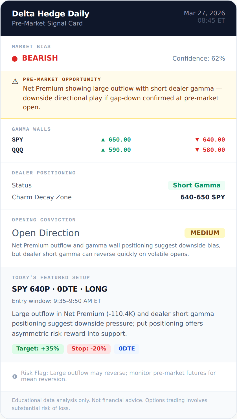The height and width of the screenshot is (419, 237).
Task: Click the QQQ green up-triangle at 590.00
Action: (x=103, y=150)
